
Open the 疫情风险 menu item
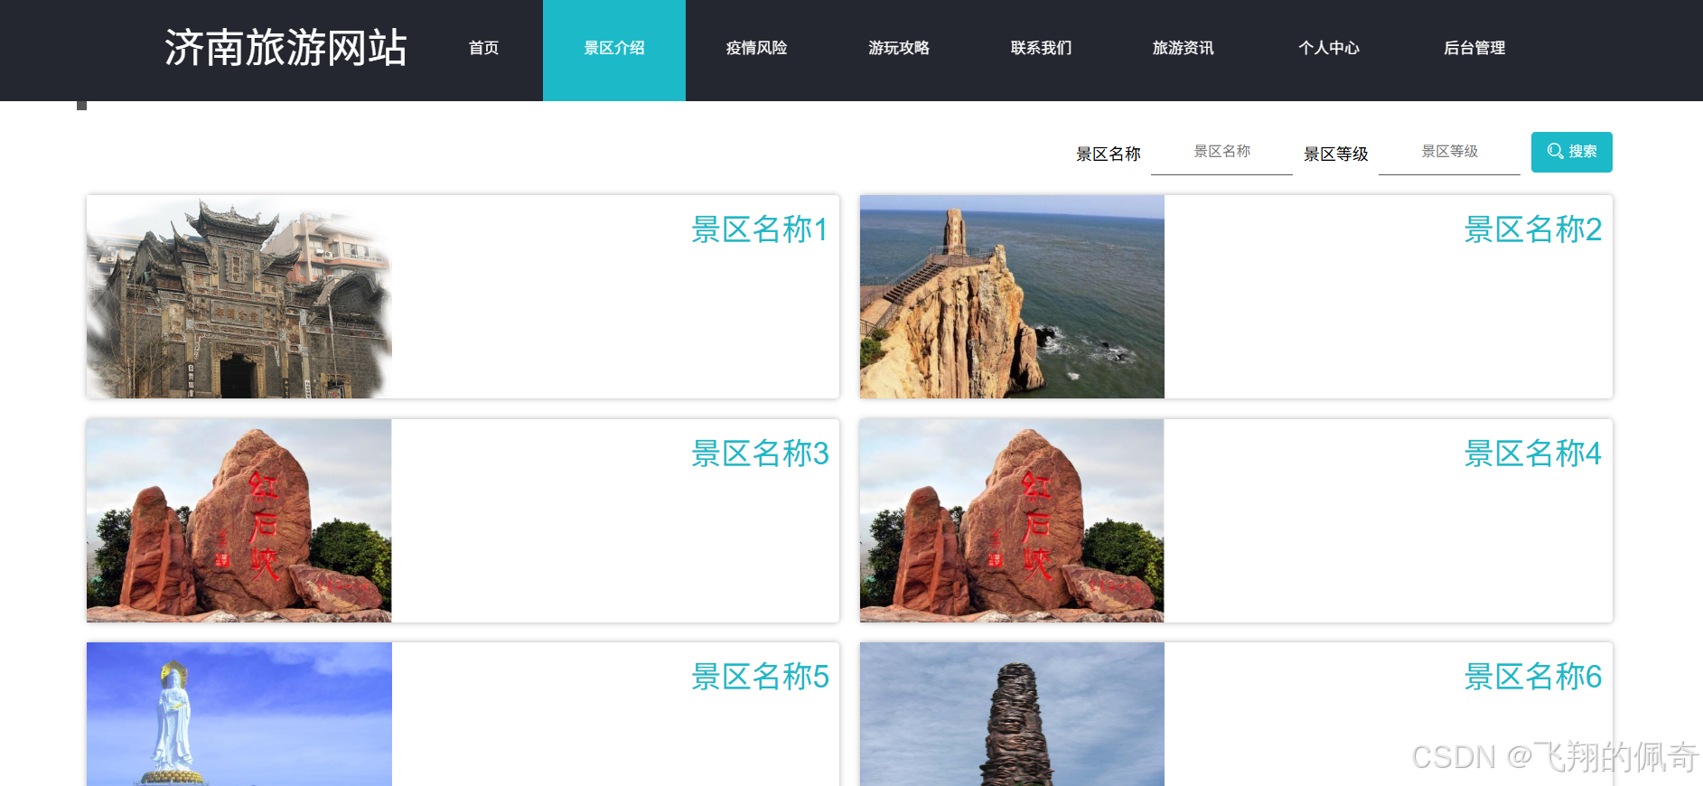[x=756, y=48]
